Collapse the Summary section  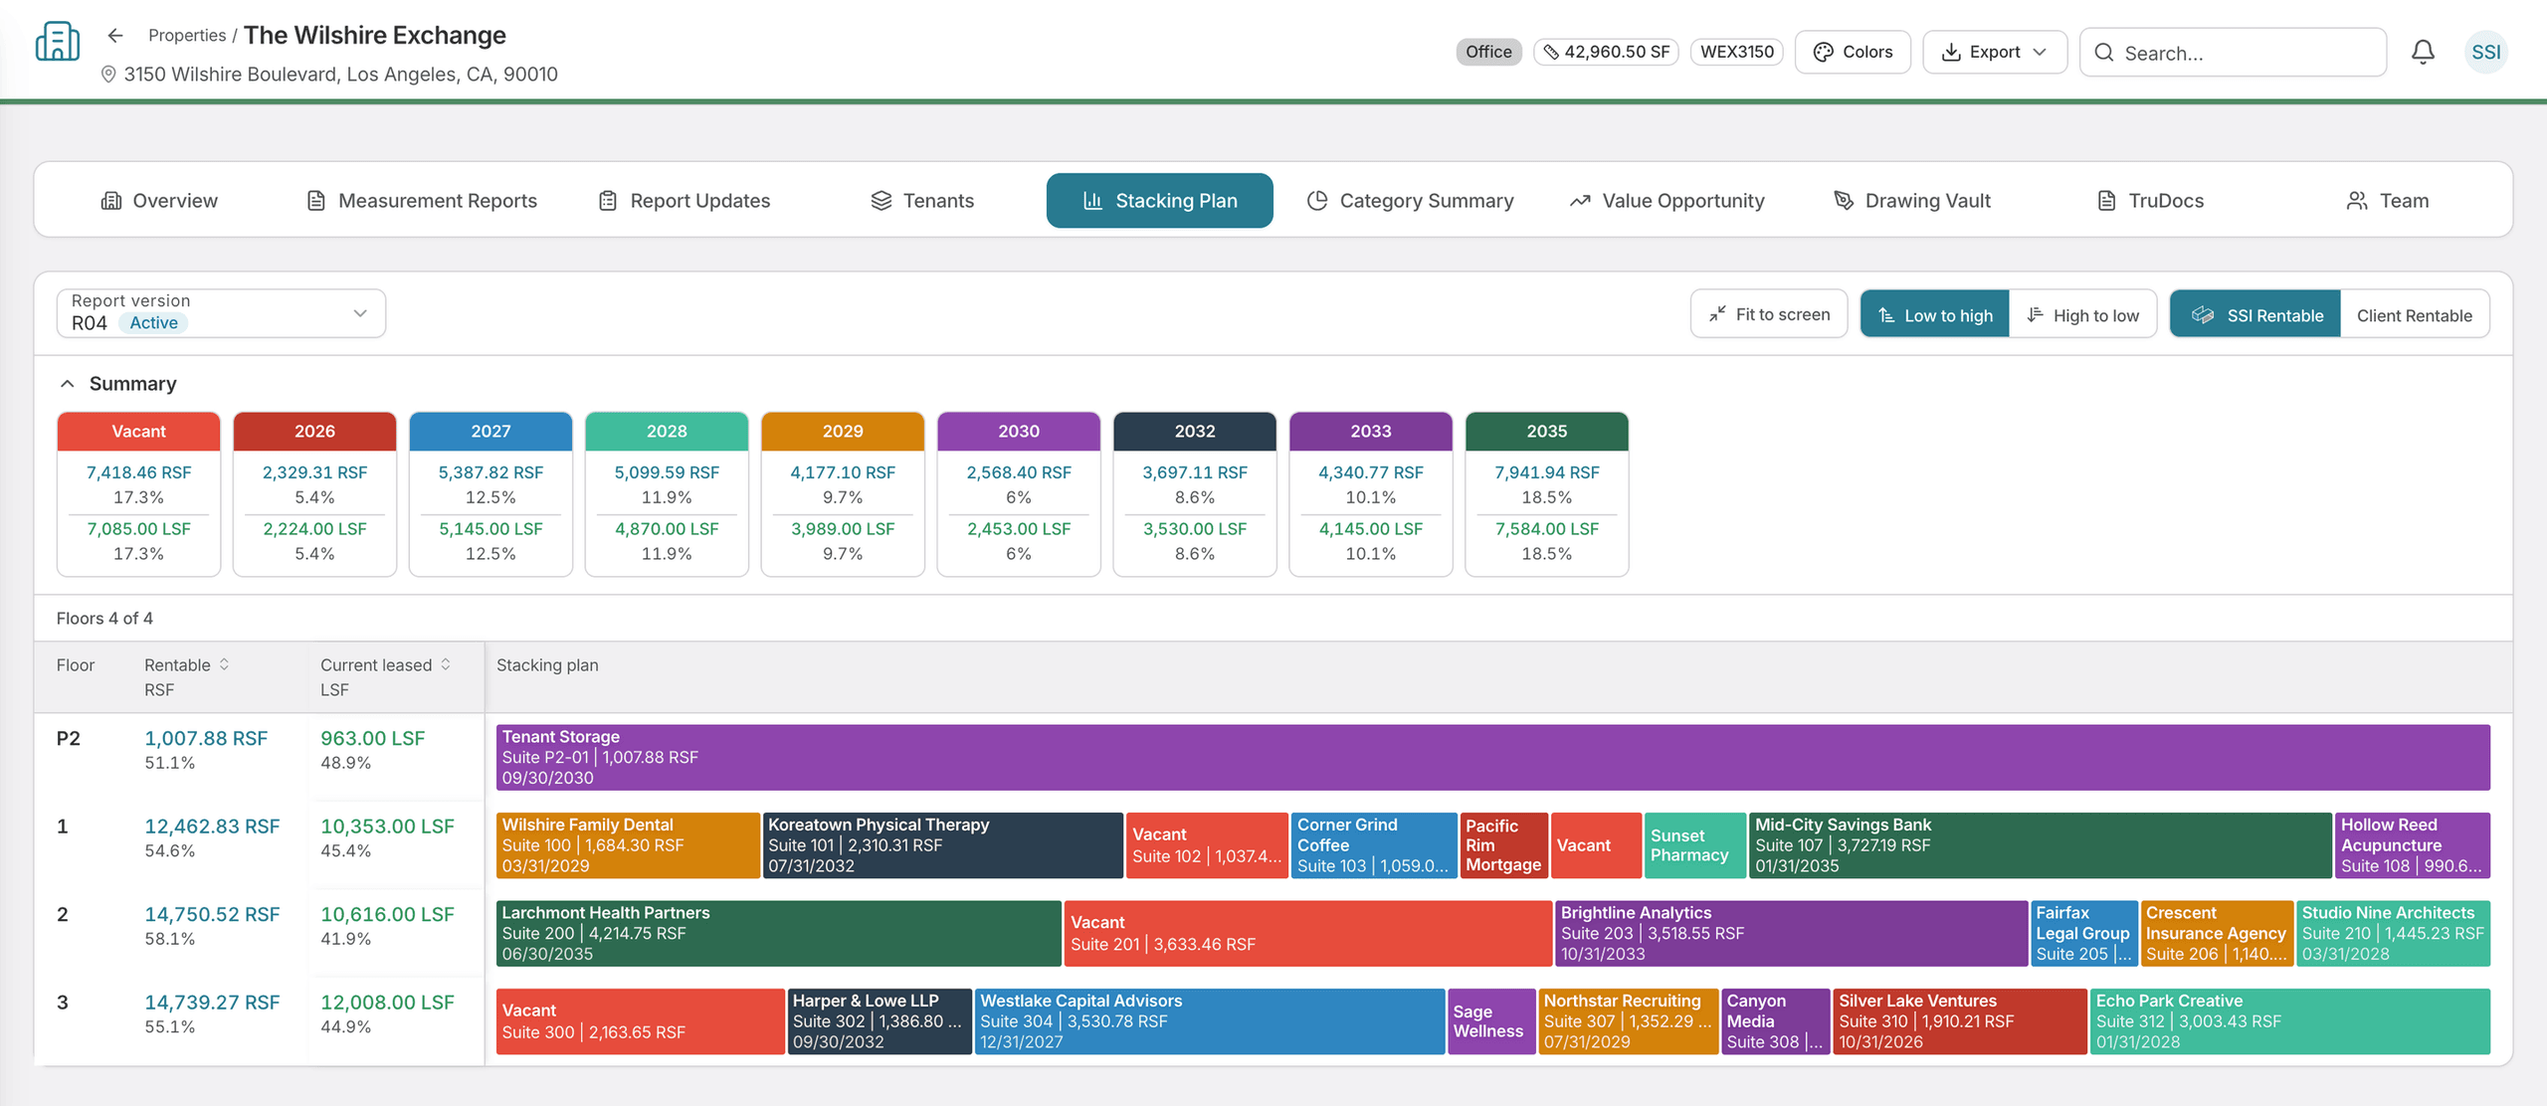68,384
